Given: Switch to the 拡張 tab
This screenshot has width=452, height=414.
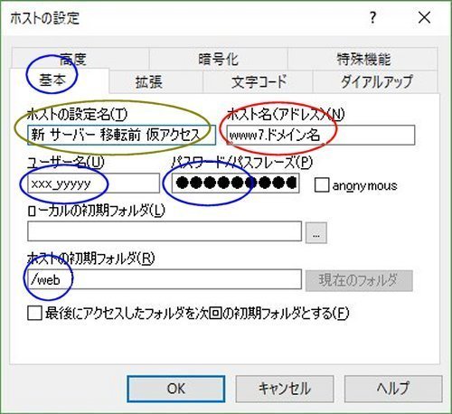Looking at the screenshot, I should 156,81.
